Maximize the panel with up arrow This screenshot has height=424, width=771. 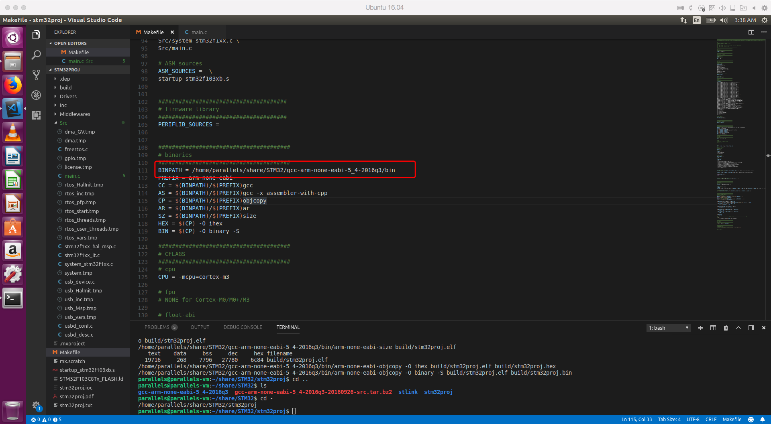(738, 328)
